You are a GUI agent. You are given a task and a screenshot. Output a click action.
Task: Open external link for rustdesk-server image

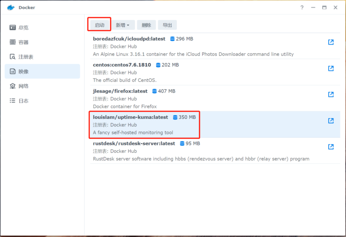(x=331, y=147)
